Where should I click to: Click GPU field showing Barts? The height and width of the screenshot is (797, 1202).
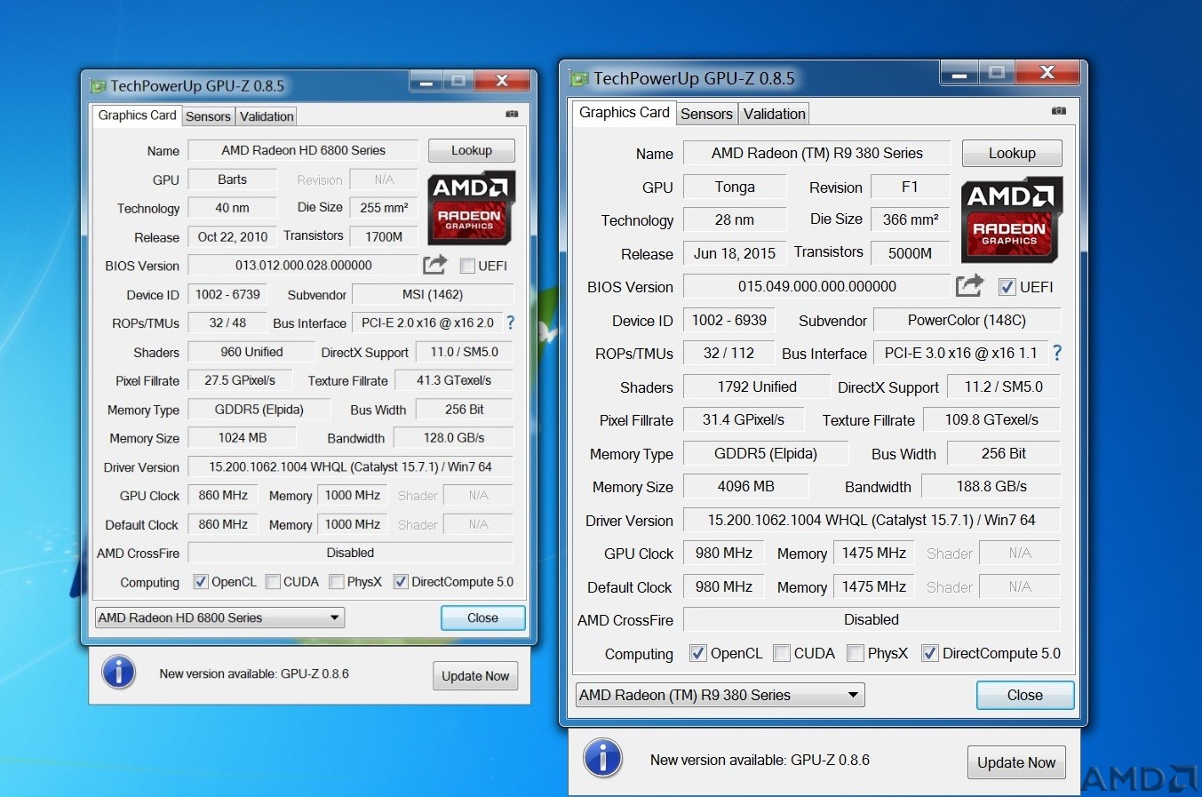232,179
